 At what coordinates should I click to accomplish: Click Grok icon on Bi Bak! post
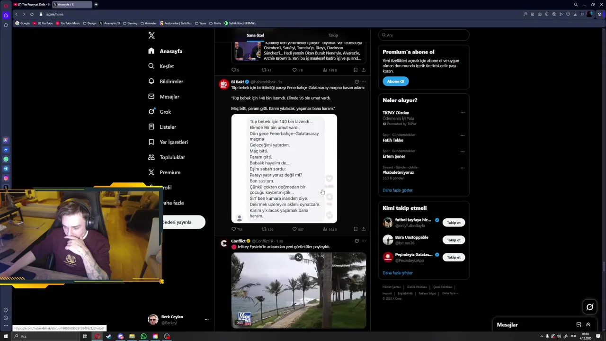(x=356, y=82)
